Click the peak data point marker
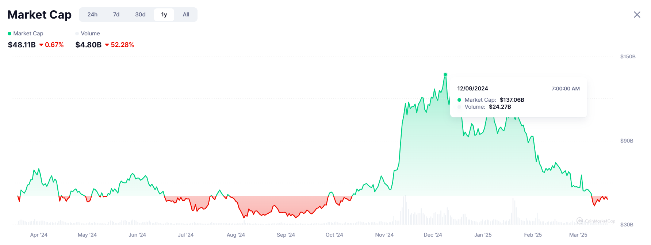This screenshot has width=651, height=245. (445, 75)
